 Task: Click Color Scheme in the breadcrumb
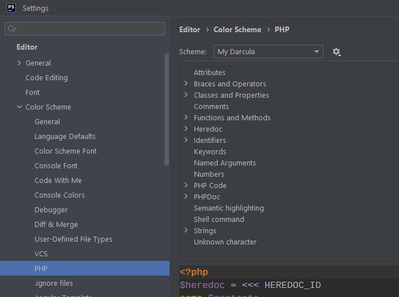[237, 29]
